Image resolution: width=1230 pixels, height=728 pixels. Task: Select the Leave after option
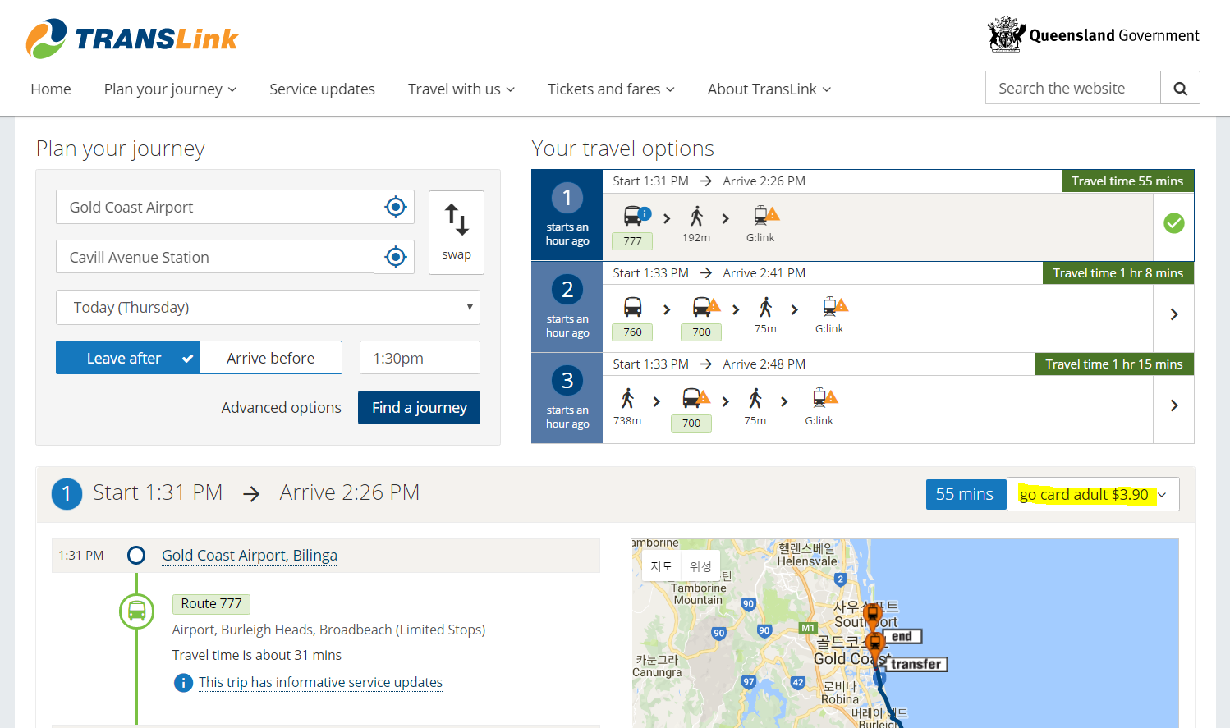coord(127,358)
